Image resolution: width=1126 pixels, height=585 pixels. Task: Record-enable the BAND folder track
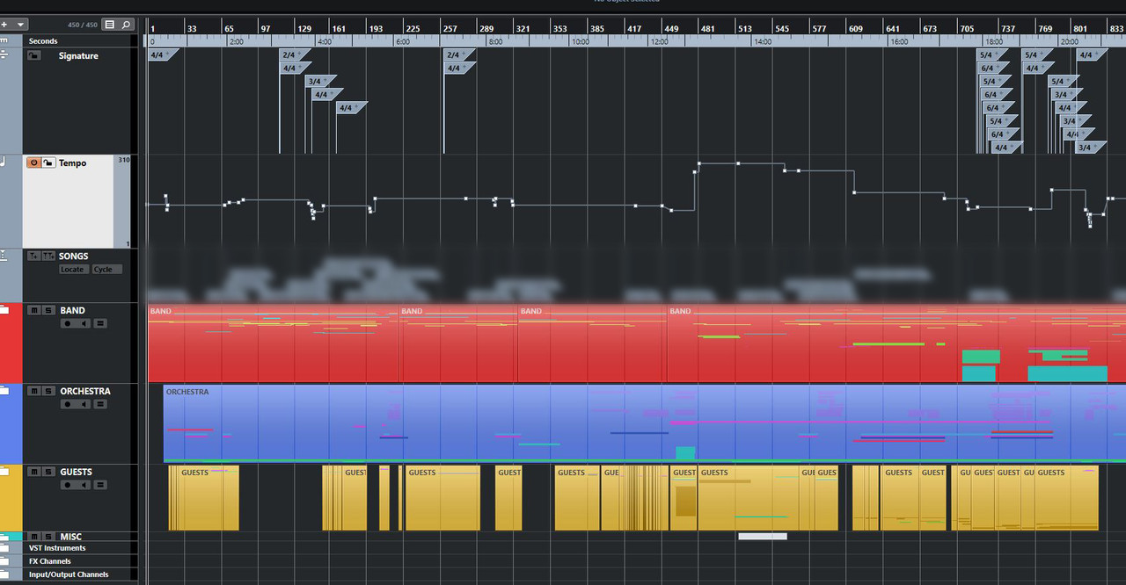[68, 323]
